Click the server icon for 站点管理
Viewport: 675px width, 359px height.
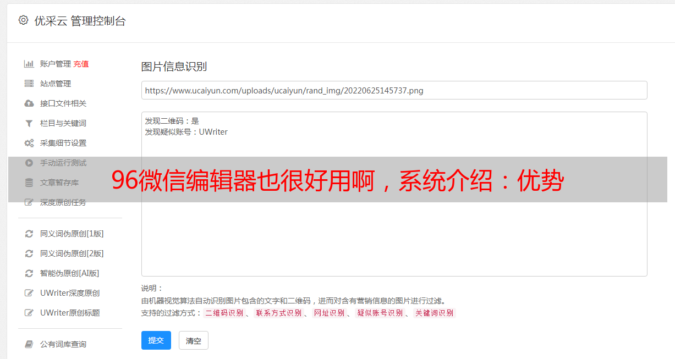[29, 84]
